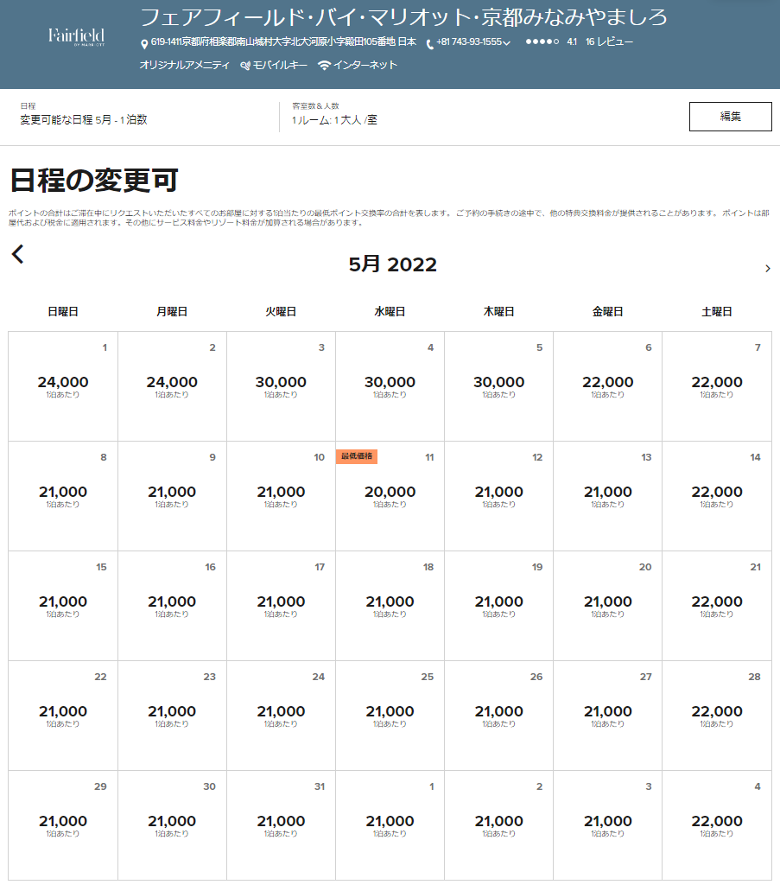This screenshot has height=891, width=780.
Task: Choose May 31 date cell
Action: (x=281, y=824)
